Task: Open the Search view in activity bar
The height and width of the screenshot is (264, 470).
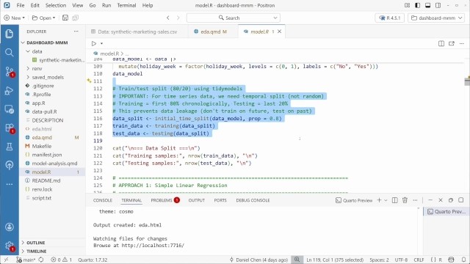Action: pos(10,53)
